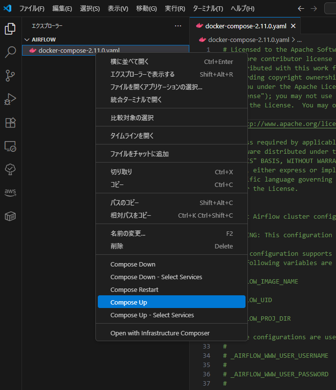Open the Containers (Docker) view icon
The width and height of the screenshot is (336, 390).
(10, 216)
